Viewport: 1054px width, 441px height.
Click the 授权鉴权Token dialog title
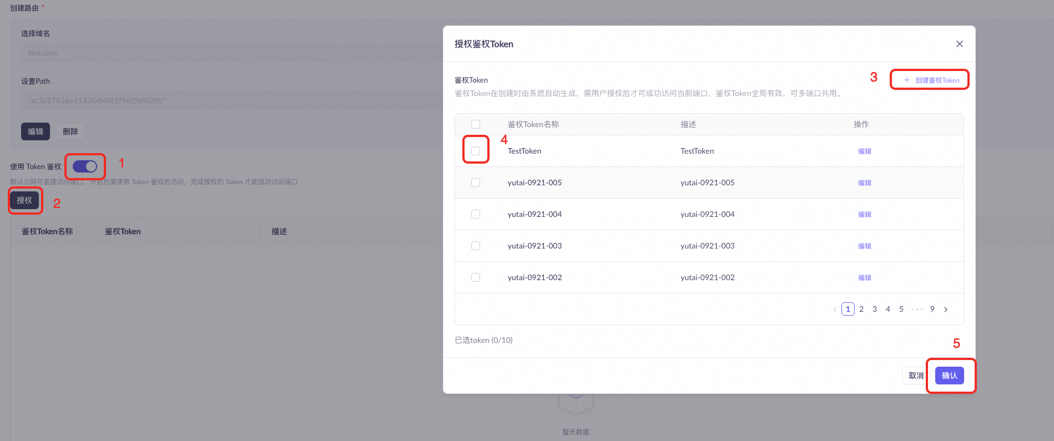pyautogui.click(x=484, y=44)
